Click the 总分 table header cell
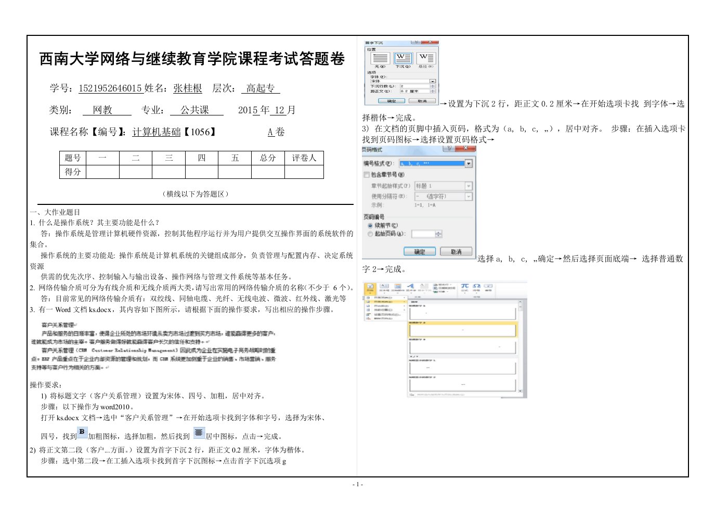715x505 pixels. pyautogui.click(x=268, y=158)
